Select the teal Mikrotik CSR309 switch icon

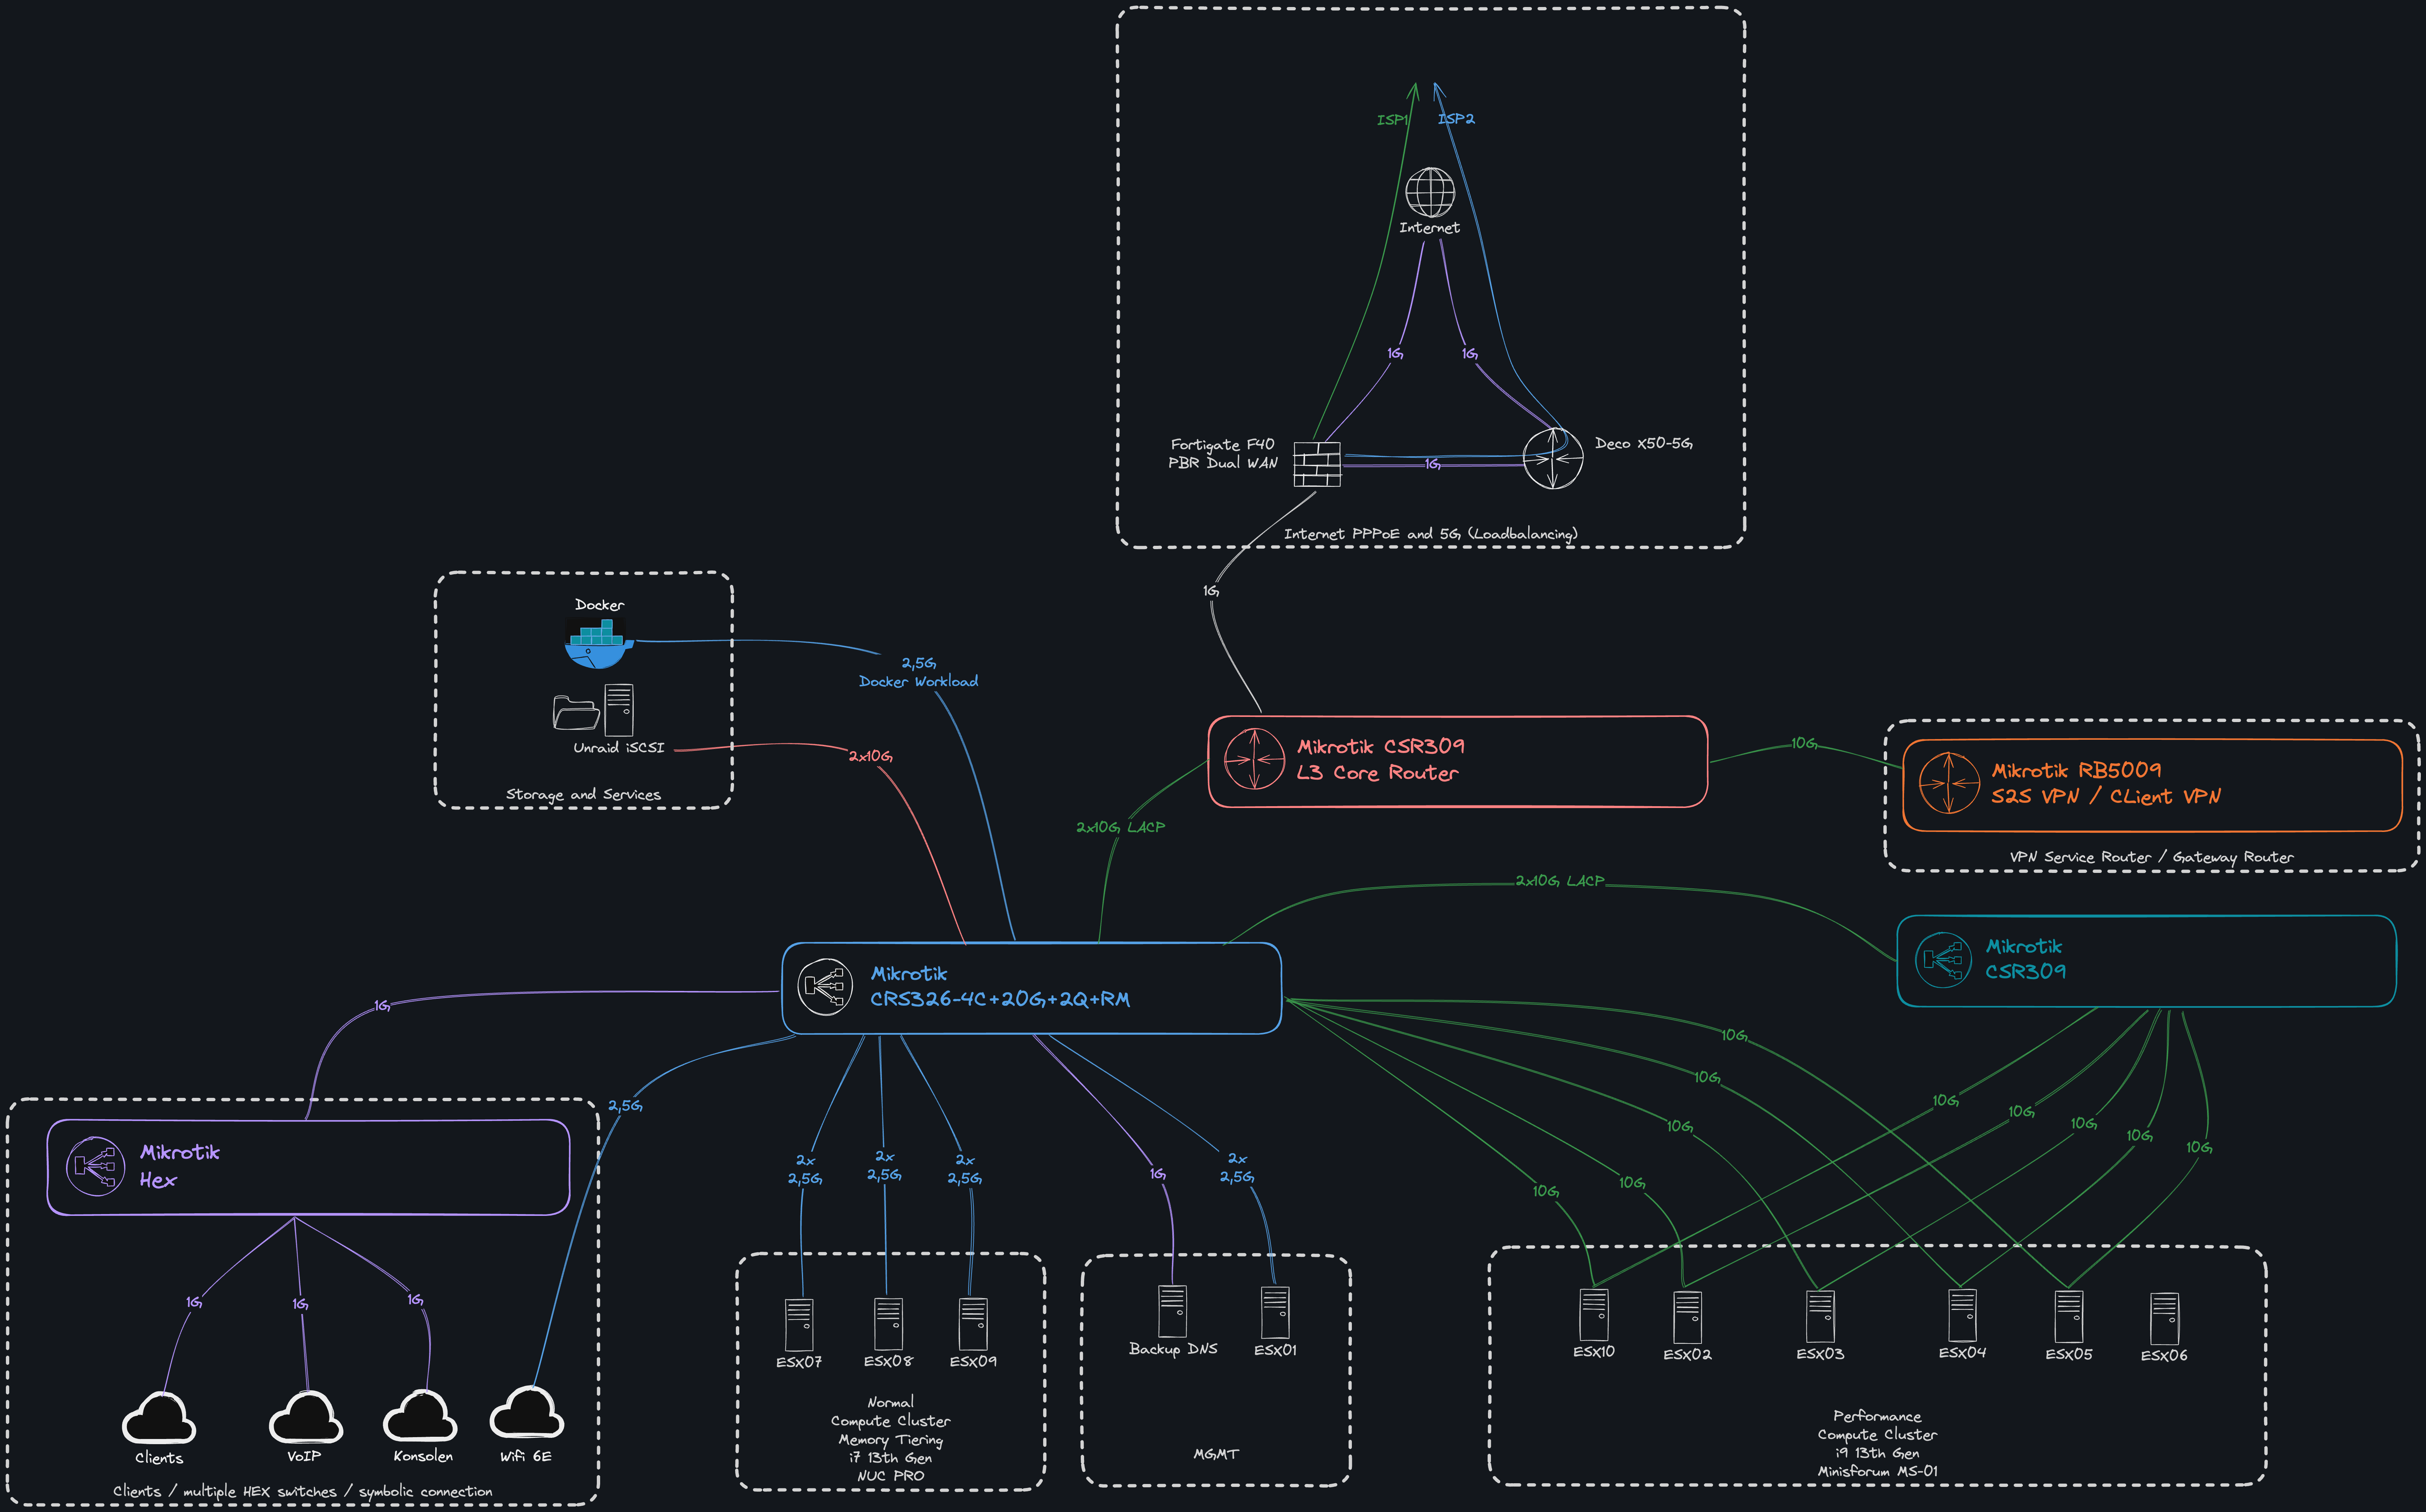click(x=1943, y=960)
